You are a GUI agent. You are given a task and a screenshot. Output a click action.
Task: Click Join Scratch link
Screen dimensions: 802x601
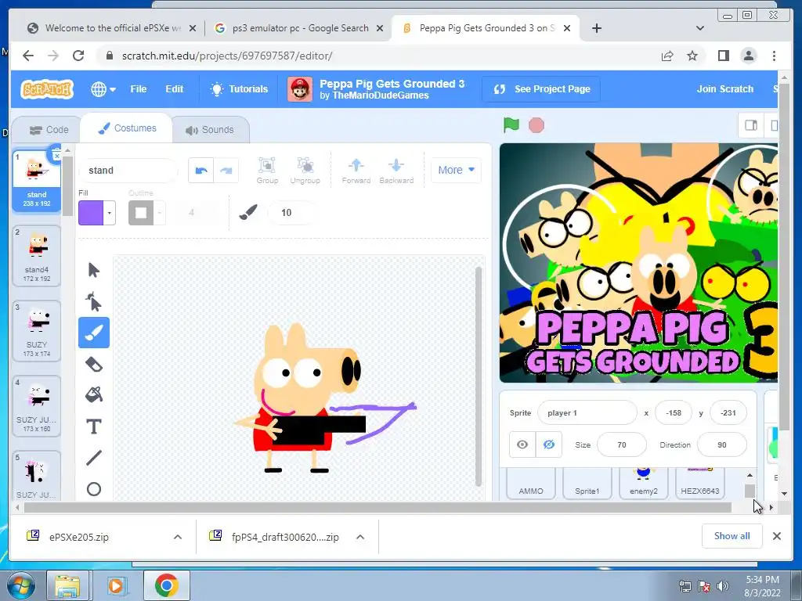coord(724,89)
